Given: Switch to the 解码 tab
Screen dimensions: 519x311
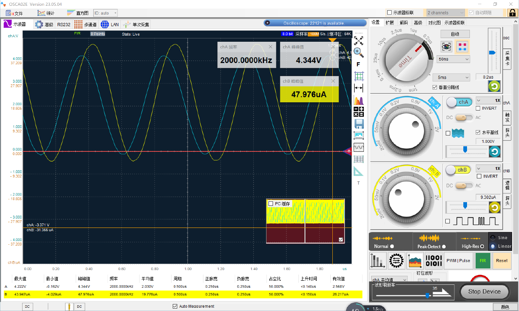Looking at the screenshot, I should [404, 23].
